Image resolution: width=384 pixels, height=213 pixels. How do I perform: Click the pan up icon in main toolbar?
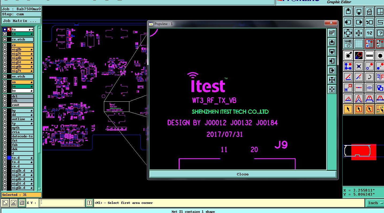(x=348, y=12)
